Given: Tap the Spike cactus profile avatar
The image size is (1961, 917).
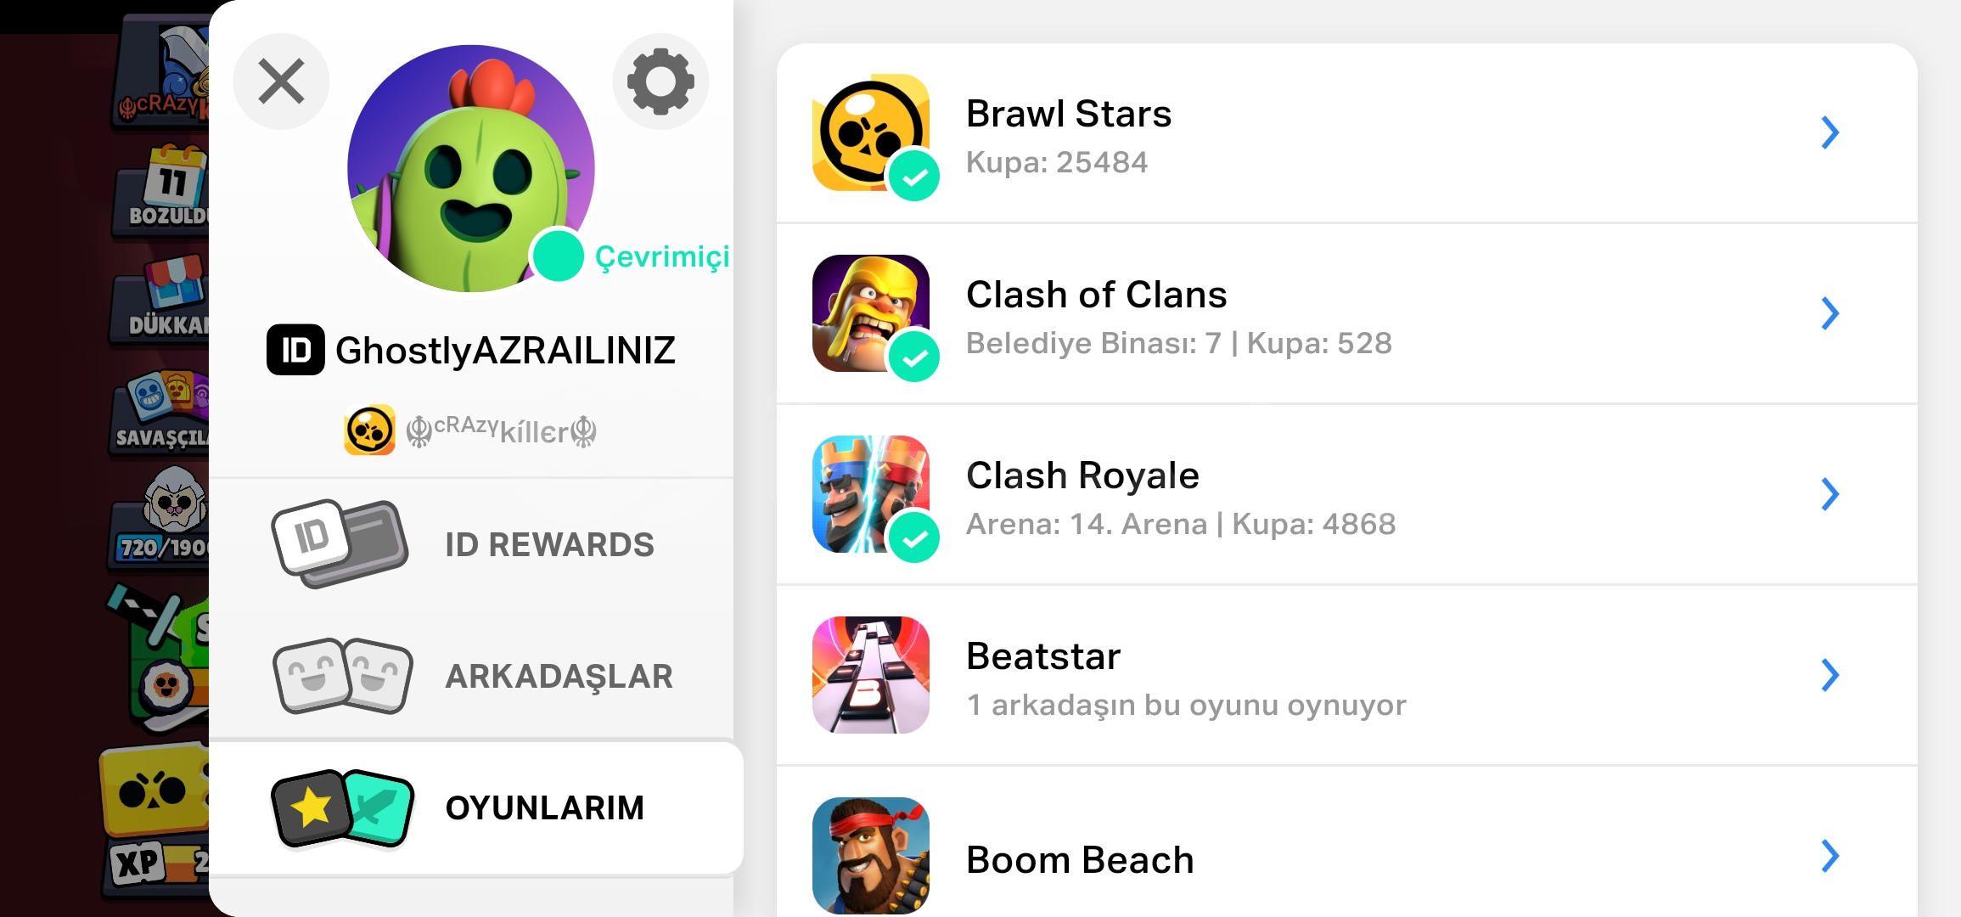Looking at the screenshot, I should click(x=471, y=168).
